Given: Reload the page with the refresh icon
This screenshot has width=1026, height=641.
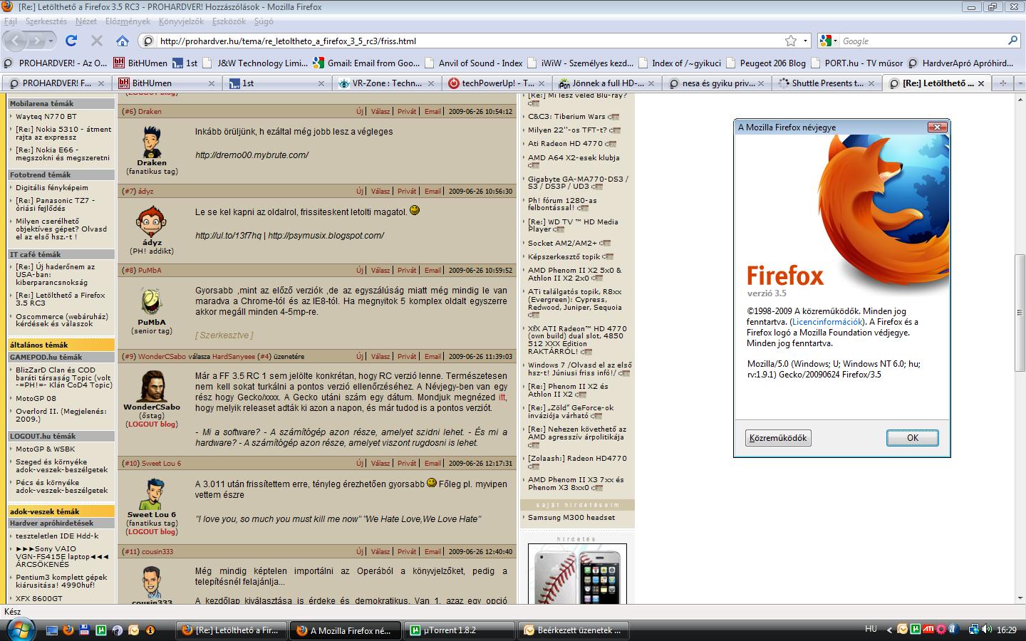Looking at the screenshot, I should [x=71, y=41].
